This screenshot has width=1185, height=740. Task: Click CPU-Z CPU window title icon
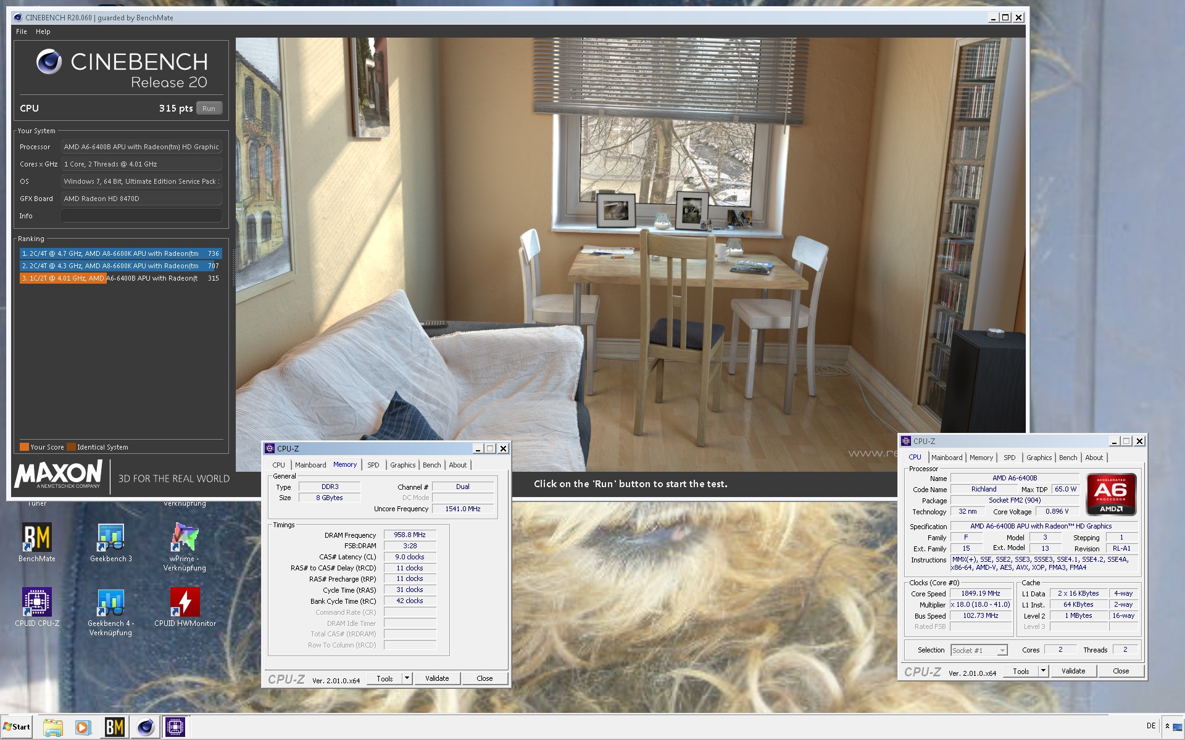(906, 441)
